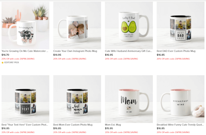The height and width of the screenshot is (135, 206).
Task: Open the Best "Your Text Here" Ever title
Action: click(x=25, y=125)
